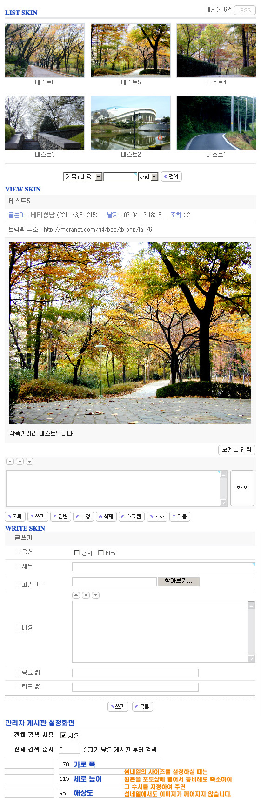
Task: Enlarge content textarea with down-arrow icon
Action: [95, 595]
